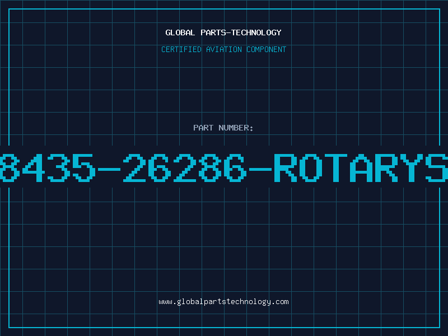The height and width of the screenshot is (336, 448).
Task: Click the large 8435-26286-ROTARYS part number
Action: (x=224, y=168)
